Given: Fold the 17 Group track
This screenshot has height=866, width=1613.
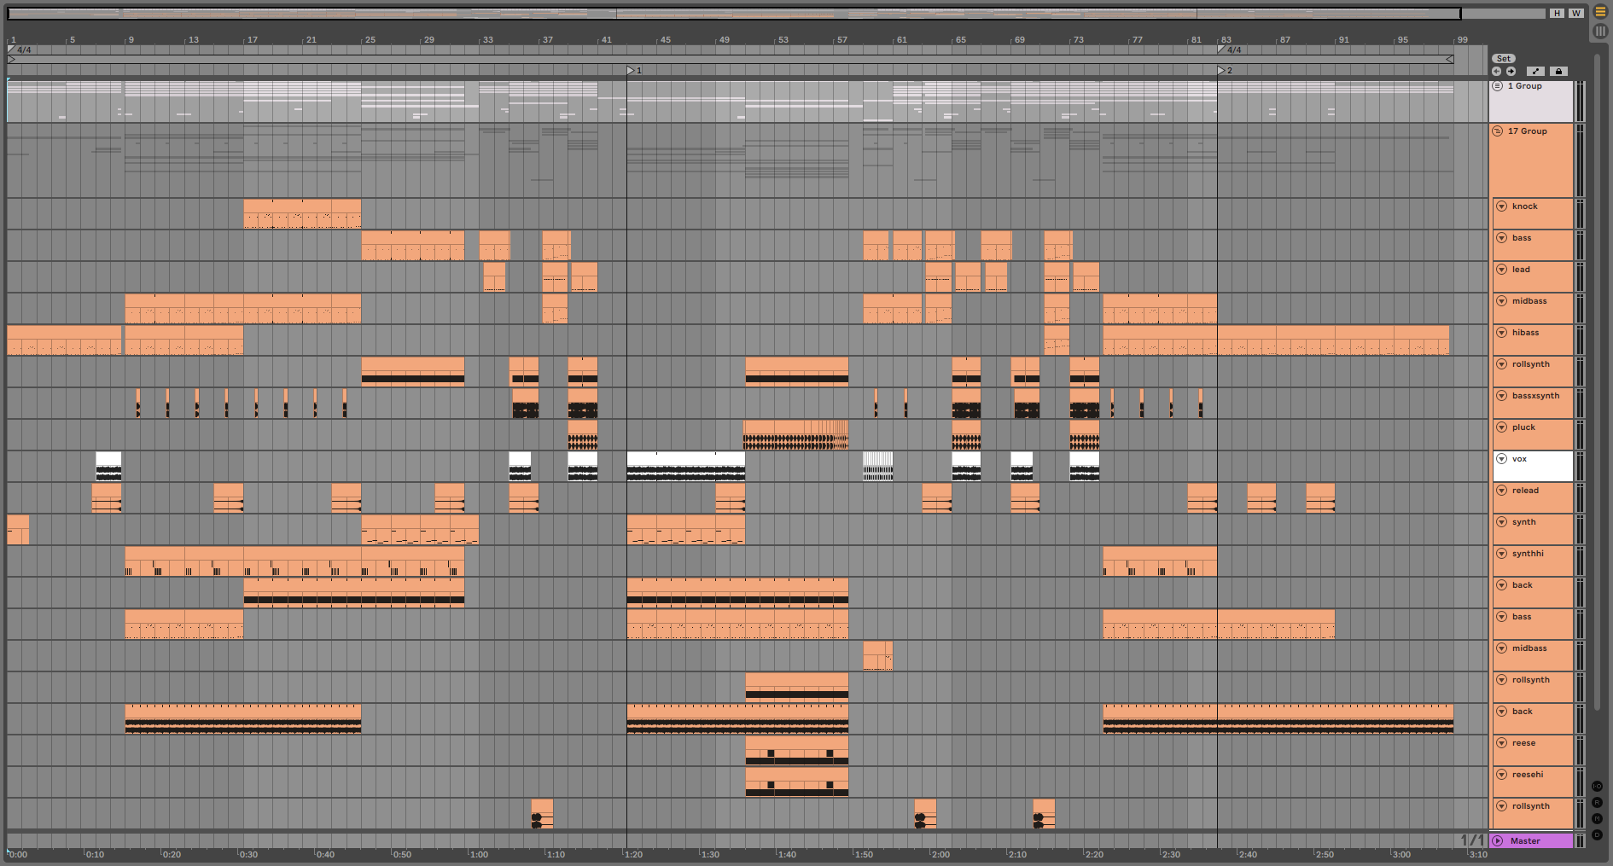Looking at the screenshot, I should (1498, 131).
